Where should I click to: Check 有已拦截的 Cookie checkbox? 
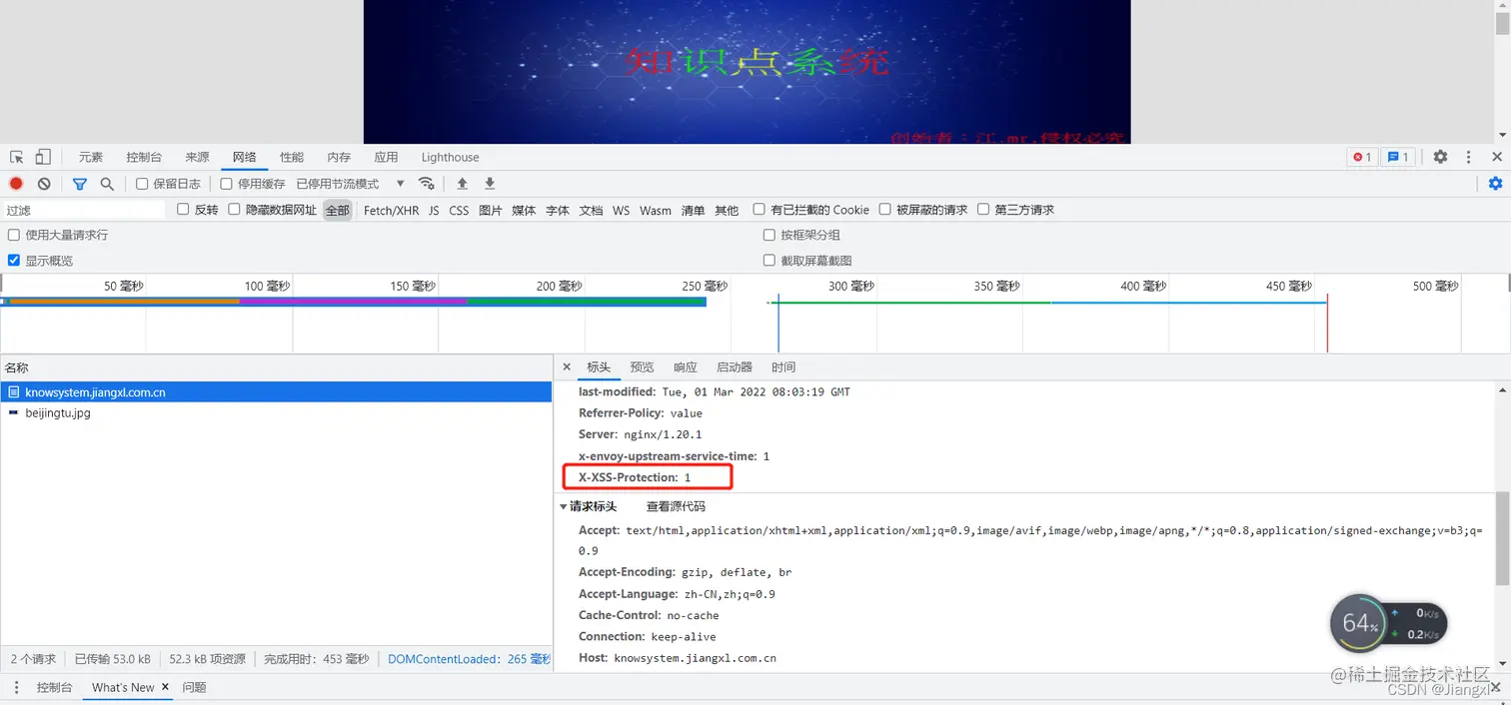(x=759, y=210)
